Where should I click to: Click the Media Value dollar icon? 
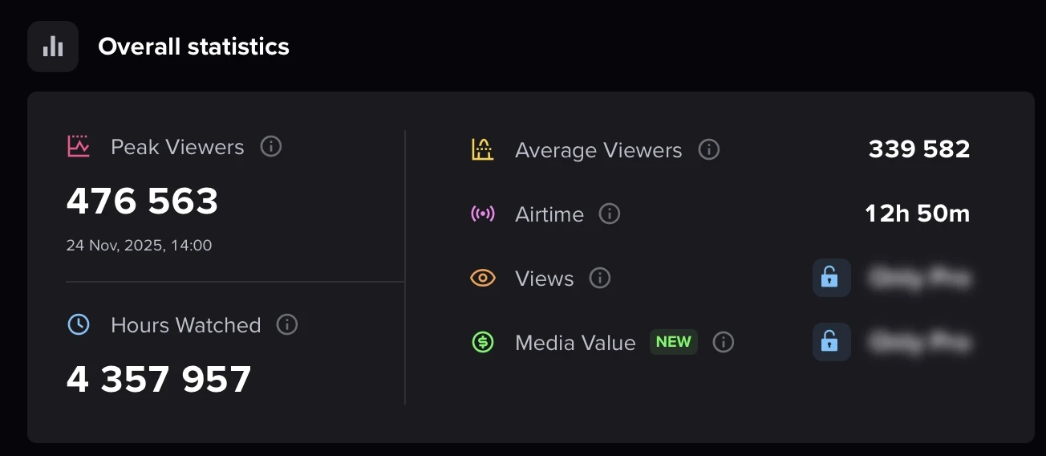click(482, 343)
